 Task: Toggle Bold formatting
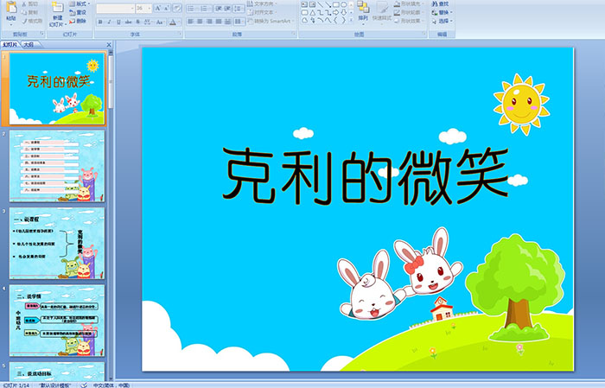[x=100, y=22]
